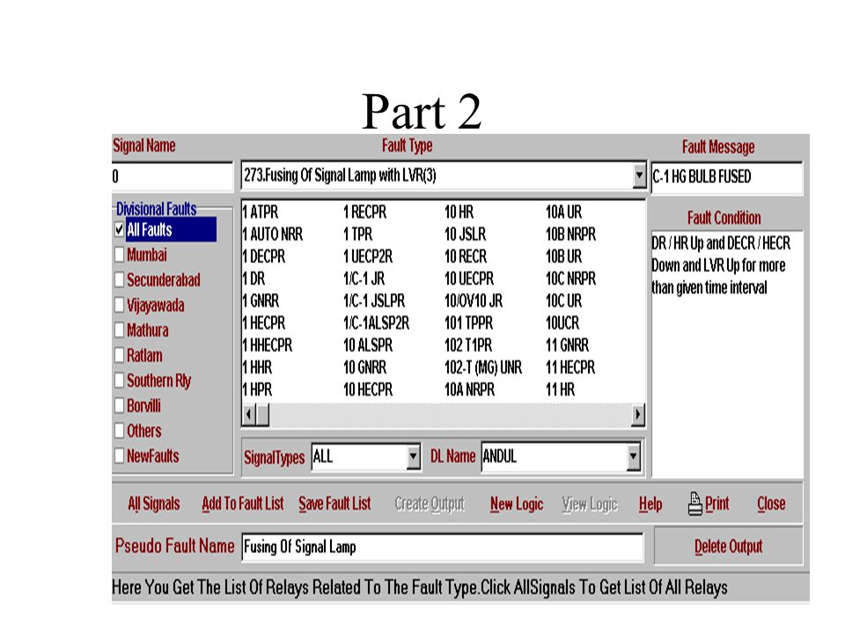845x634 pixels.
Task: Click the All Signals button
Action: tap(153, 504)
